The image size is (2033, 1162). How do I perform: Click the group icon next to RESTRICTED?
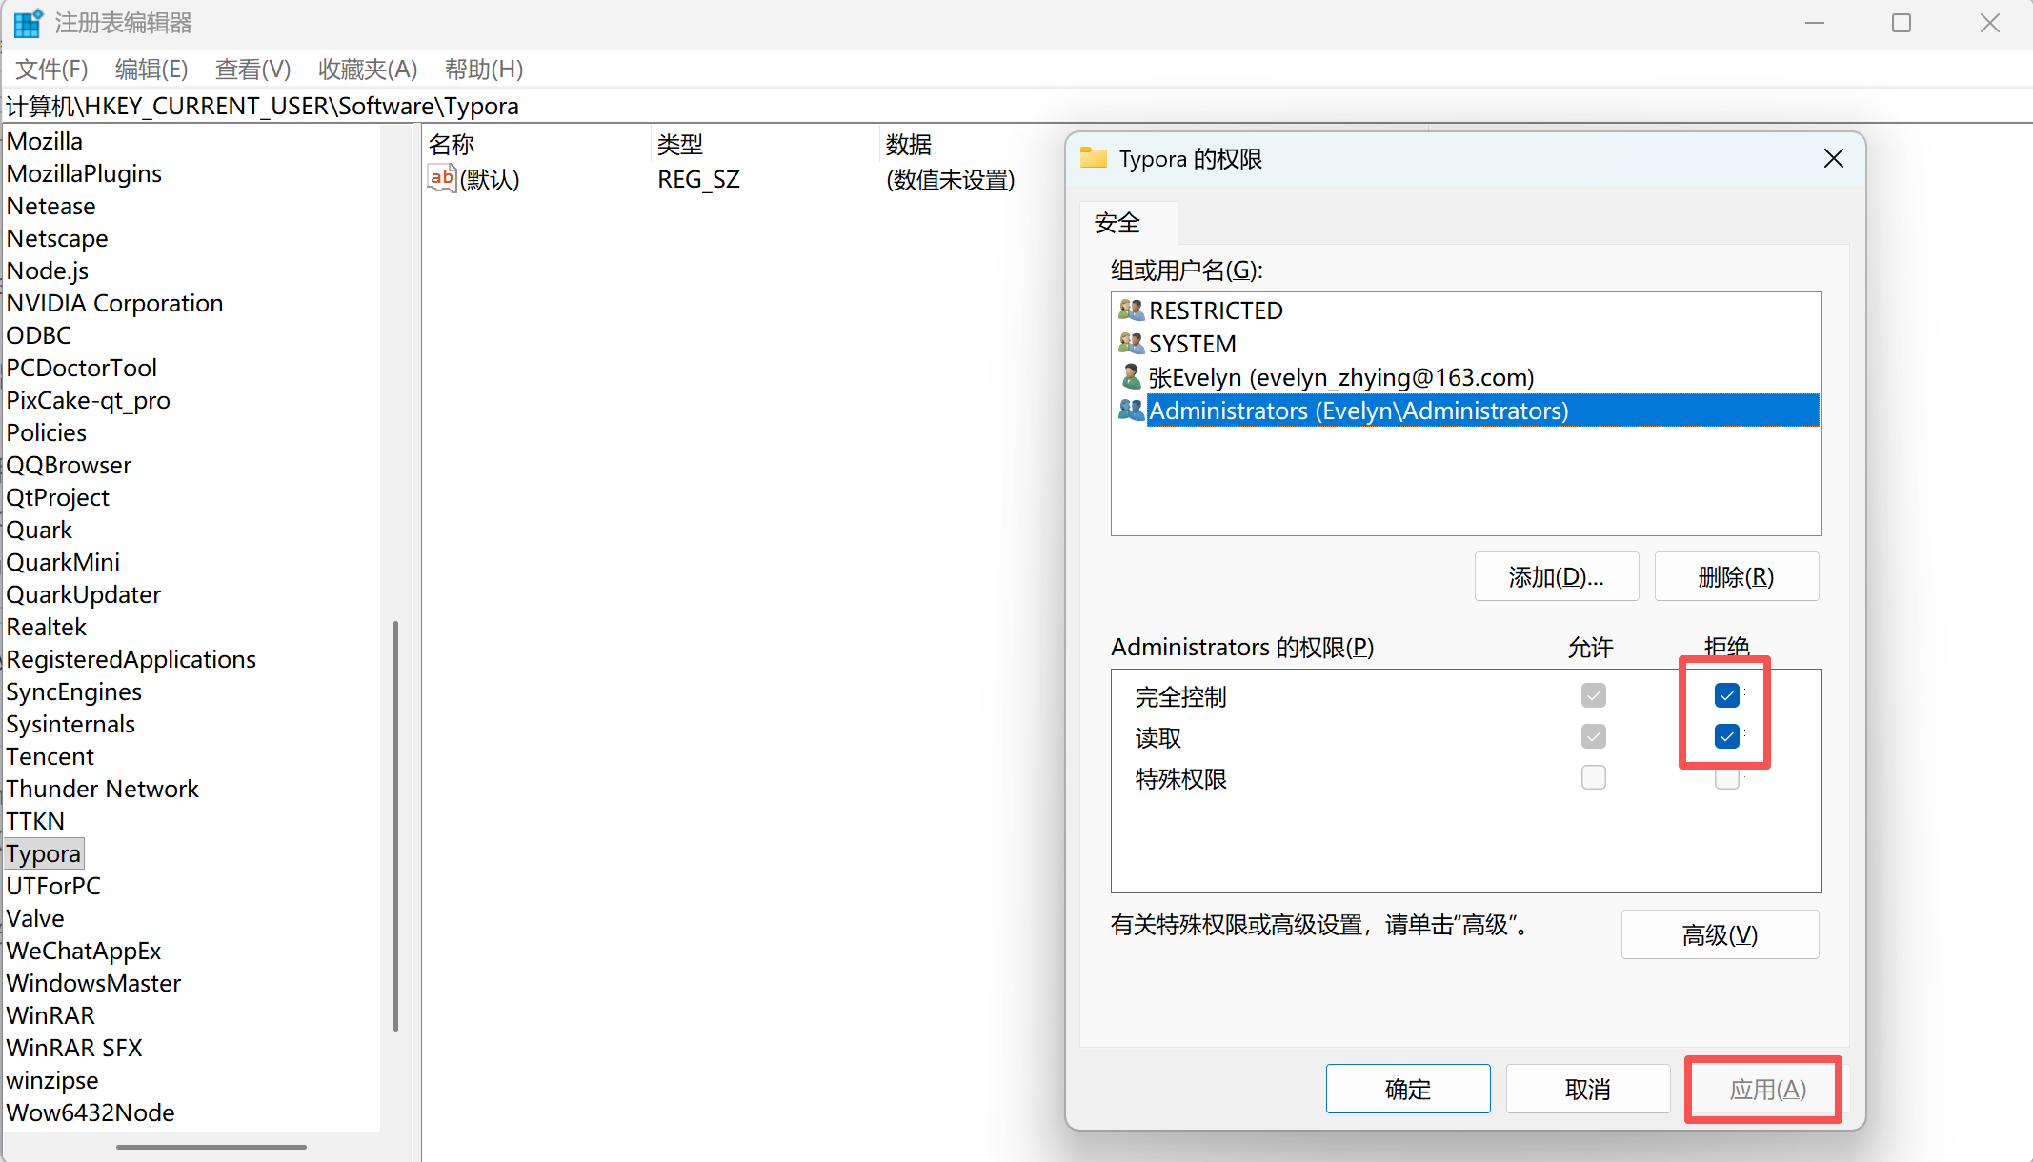point(1131,310)
